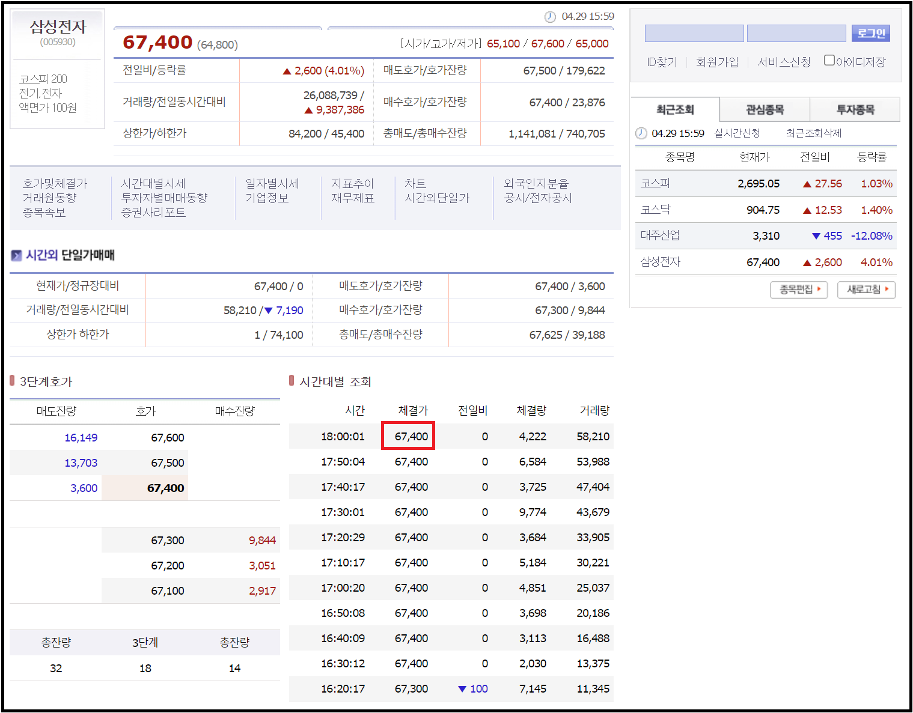Click the 16:20:17 time entry
This screenshot has height=713, width=913.
pos(343,689)
